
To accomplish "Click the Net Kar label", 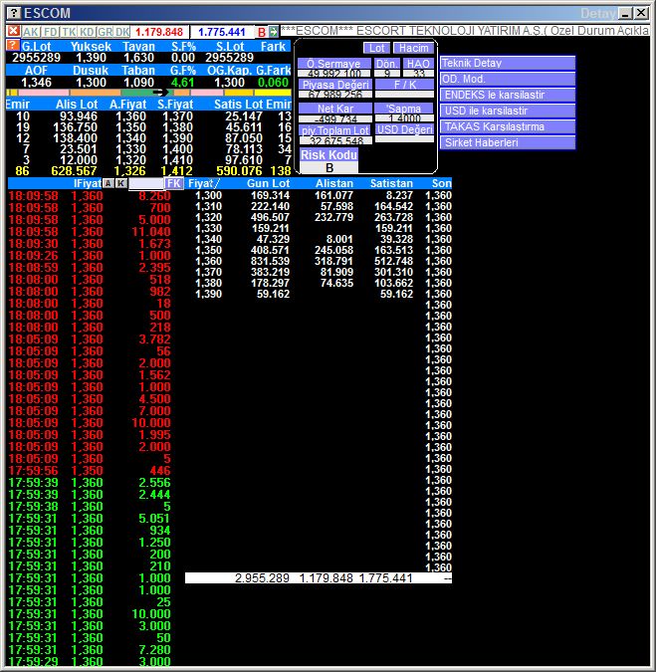I will tap(335, 109).
